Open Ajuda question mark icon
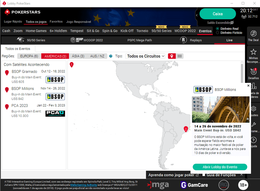The height and width of the screenshot is (191, 260). (254, 140)
